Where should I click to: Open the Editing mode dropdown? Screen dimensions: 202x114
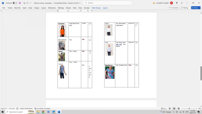tap(185, 8)
